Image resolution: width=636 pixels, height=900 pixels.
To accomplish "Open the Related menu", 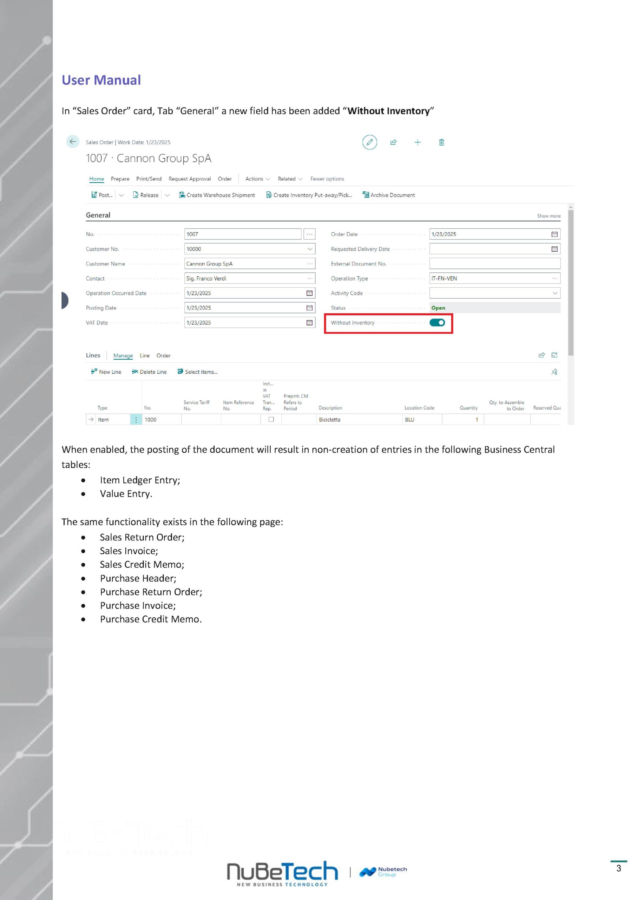I will point(290,179).
